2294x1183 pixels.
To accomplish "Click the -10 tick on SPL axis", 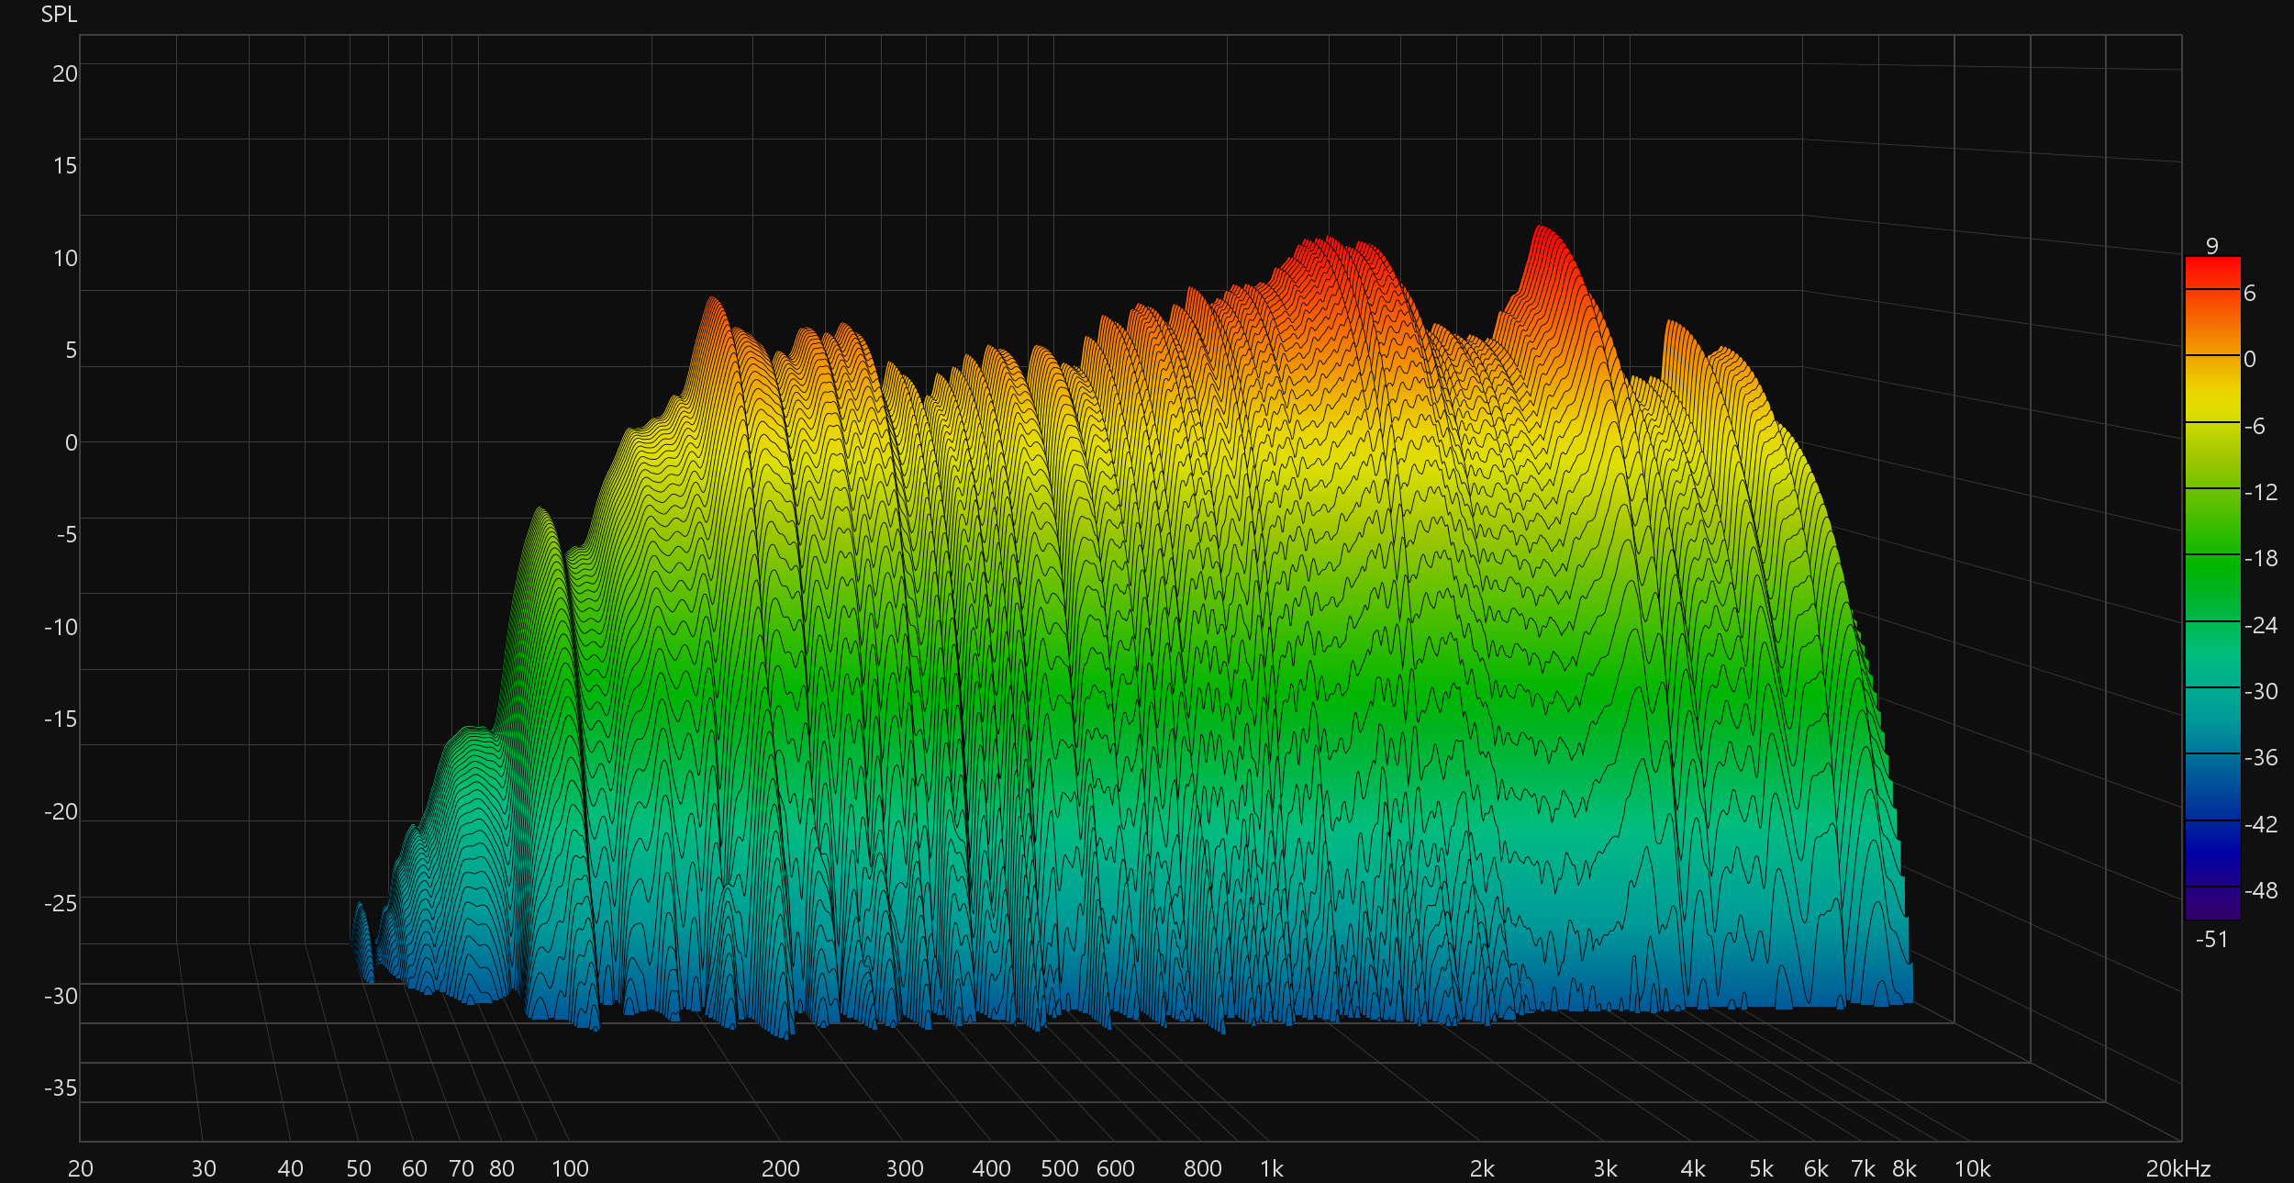I will point(61,627).
